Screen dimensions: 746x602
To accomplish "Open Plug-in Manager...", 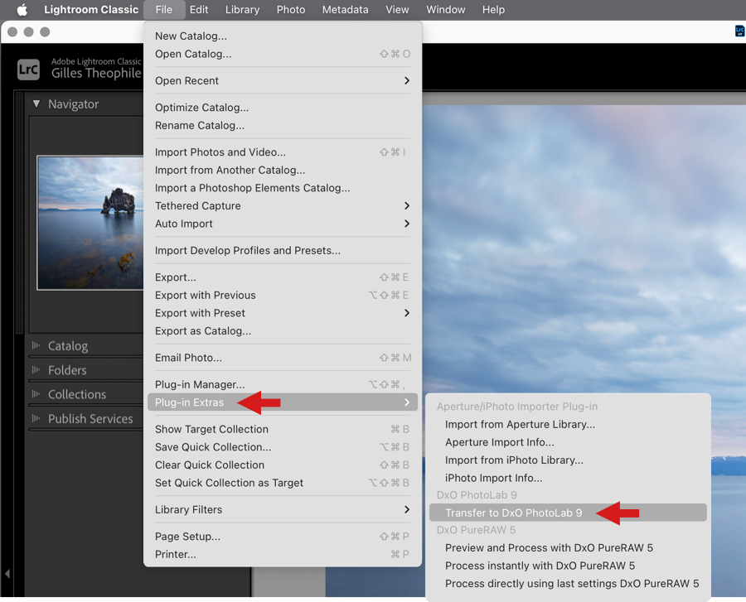I will (x=283, y=384).
